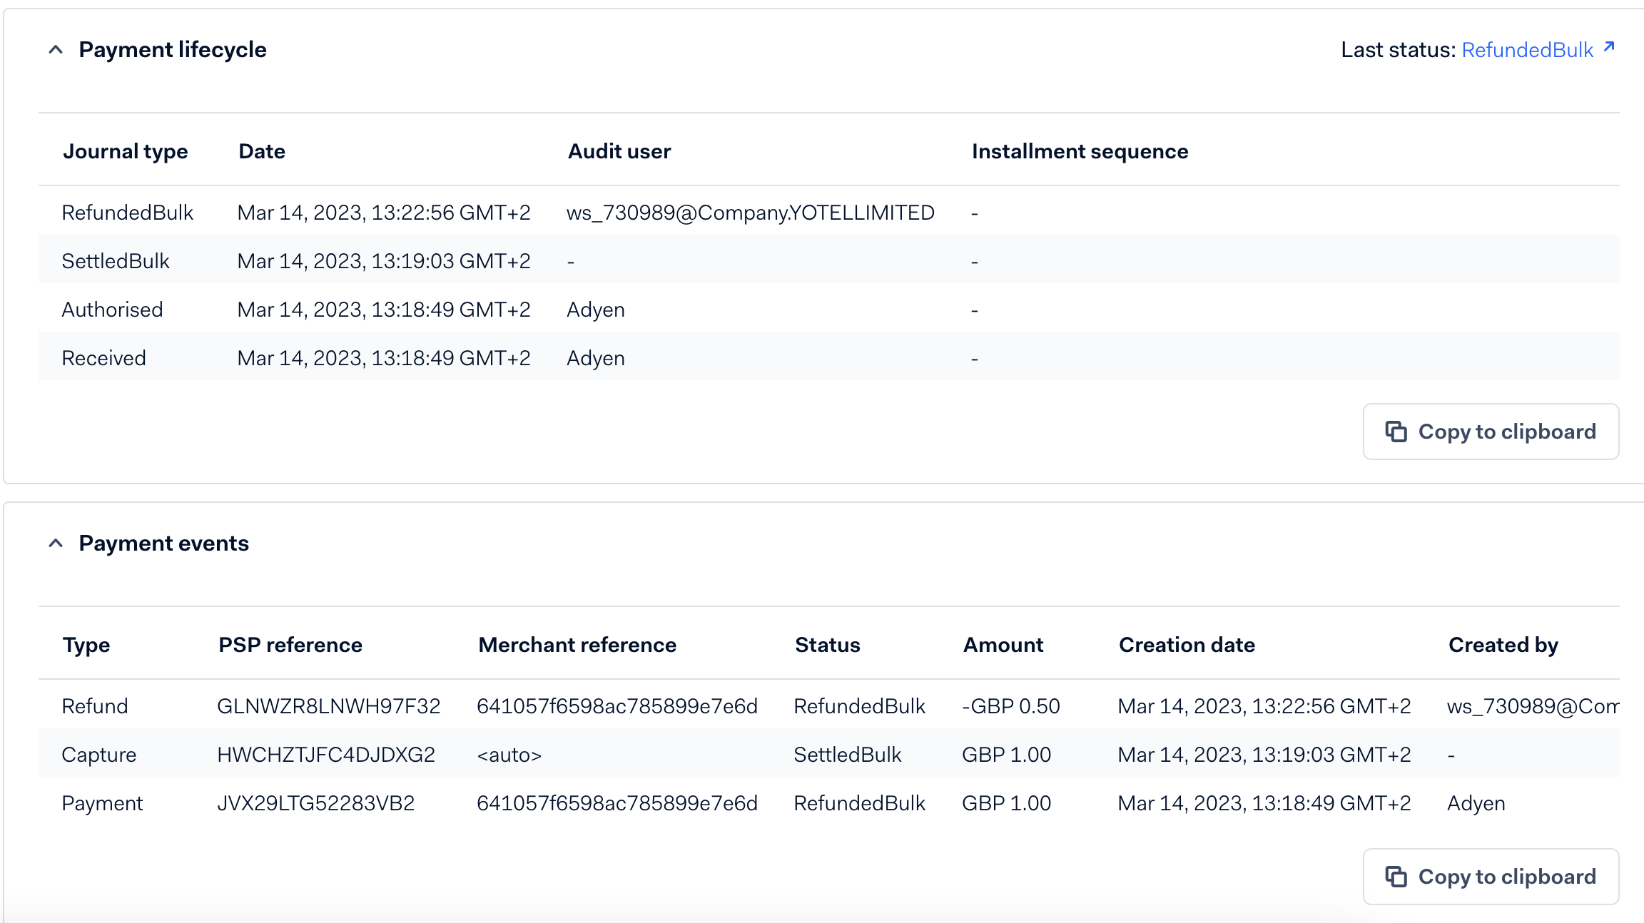
Task: Click Copy to clipboard under the lifecycle table
Action: click(x=1490, y=432)
